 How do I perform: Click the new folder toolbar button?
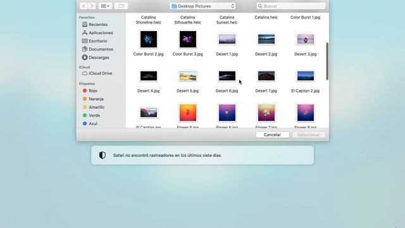point(121,6)
